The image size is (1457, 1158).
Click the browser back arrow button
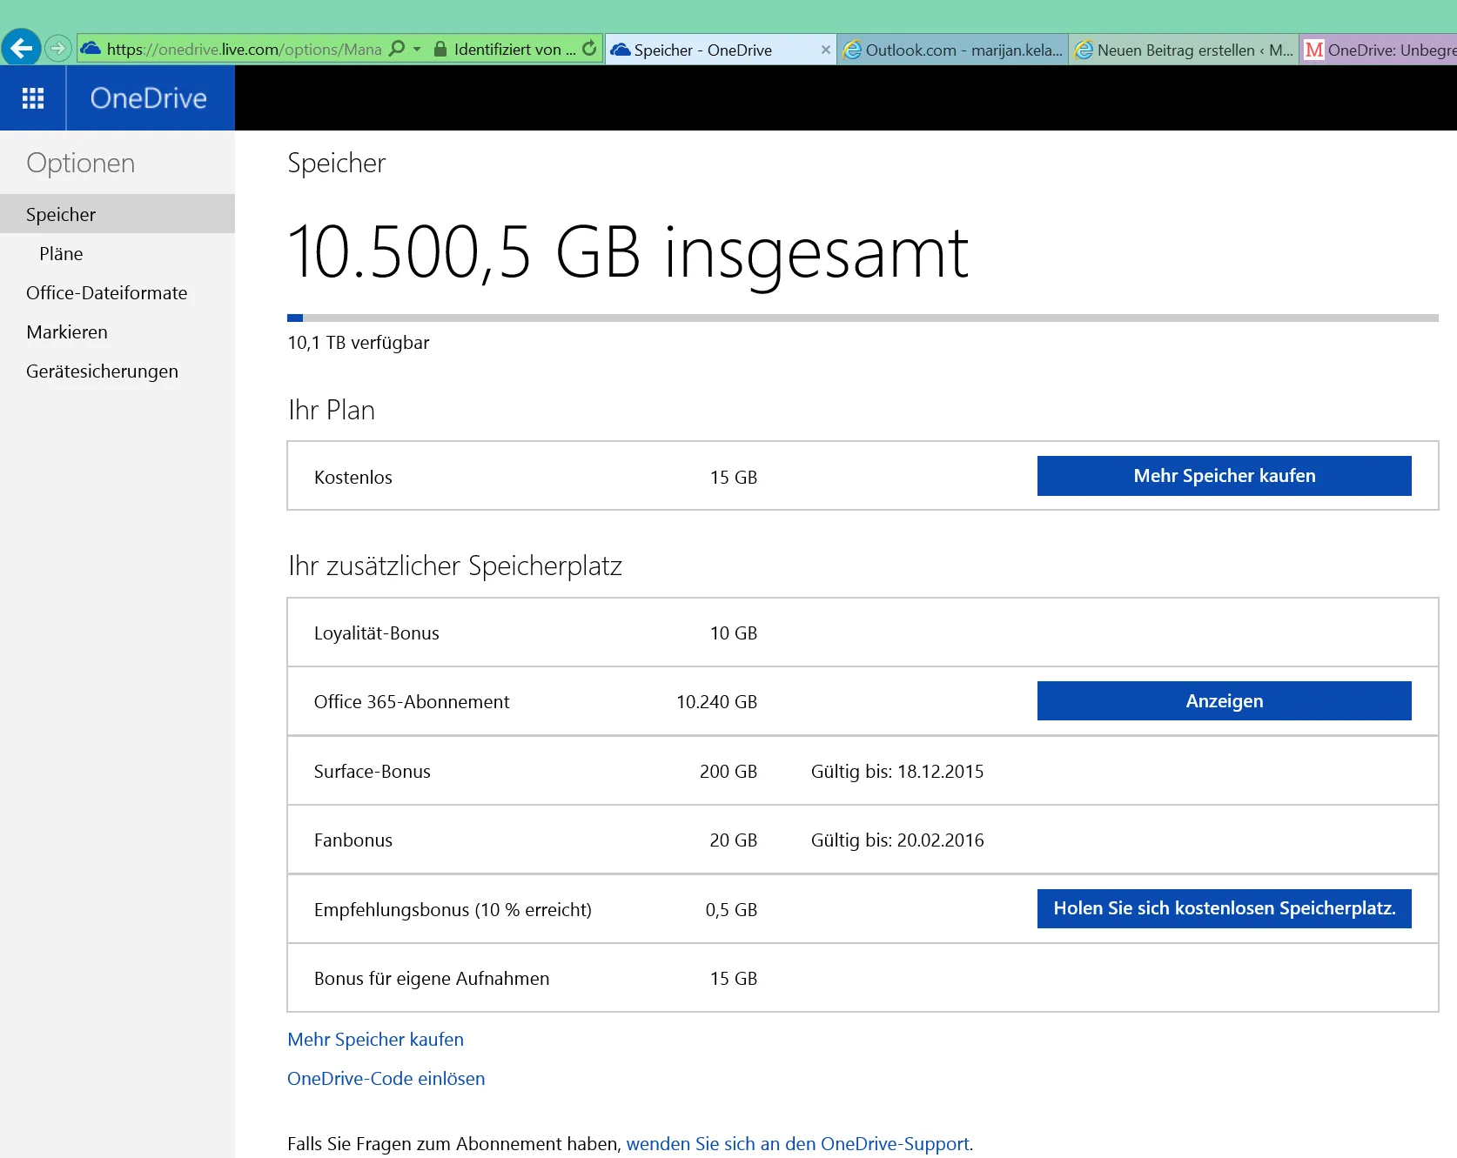pyautogui.click(x=22, y=48)
